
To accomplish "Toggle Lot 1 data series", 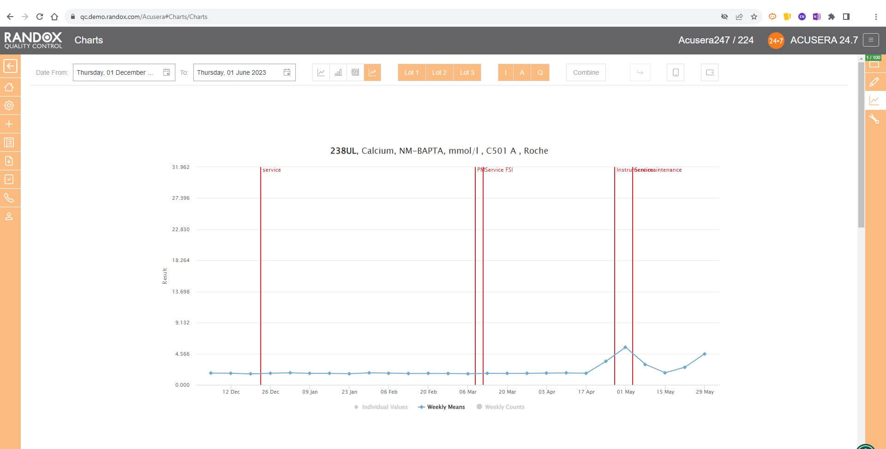I will [411, 72].
